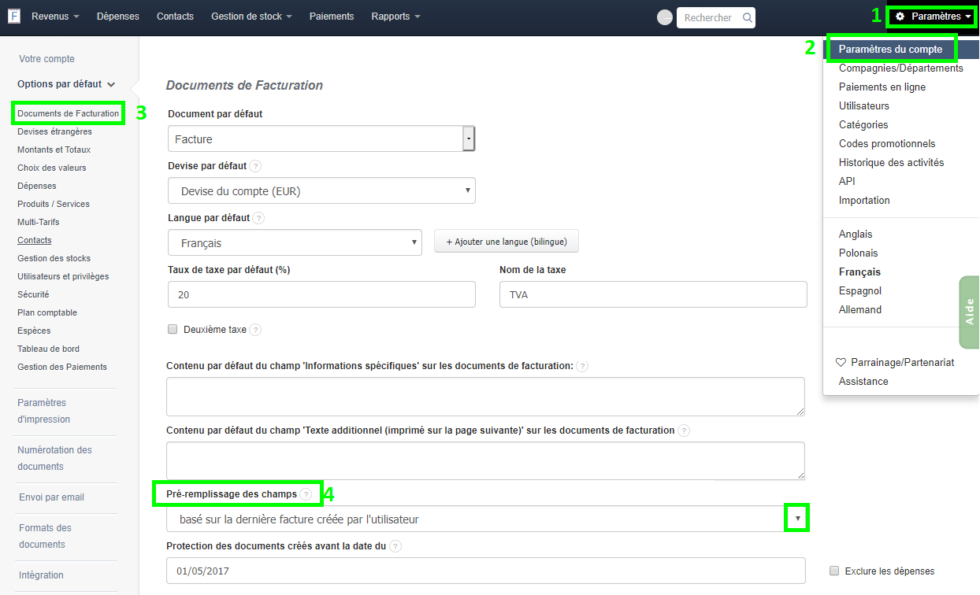Select Paiements en ligne menu entry
This screenshot has height=595, width=980.
[882, 87]
